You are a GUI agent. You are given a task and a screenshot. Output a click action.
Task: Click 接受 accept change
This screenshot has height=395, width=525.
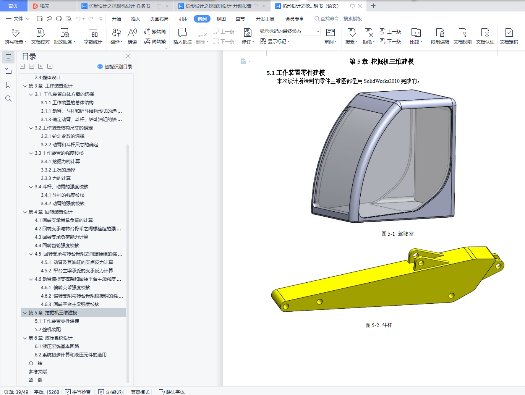click(x=352, y=36)
